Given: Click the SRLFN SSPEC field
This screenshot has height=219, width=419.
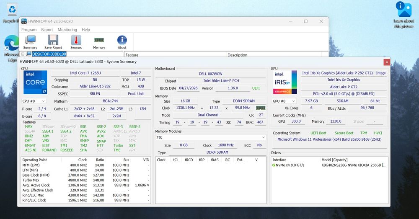Looking at the screenshot, I should coord(95,94).
